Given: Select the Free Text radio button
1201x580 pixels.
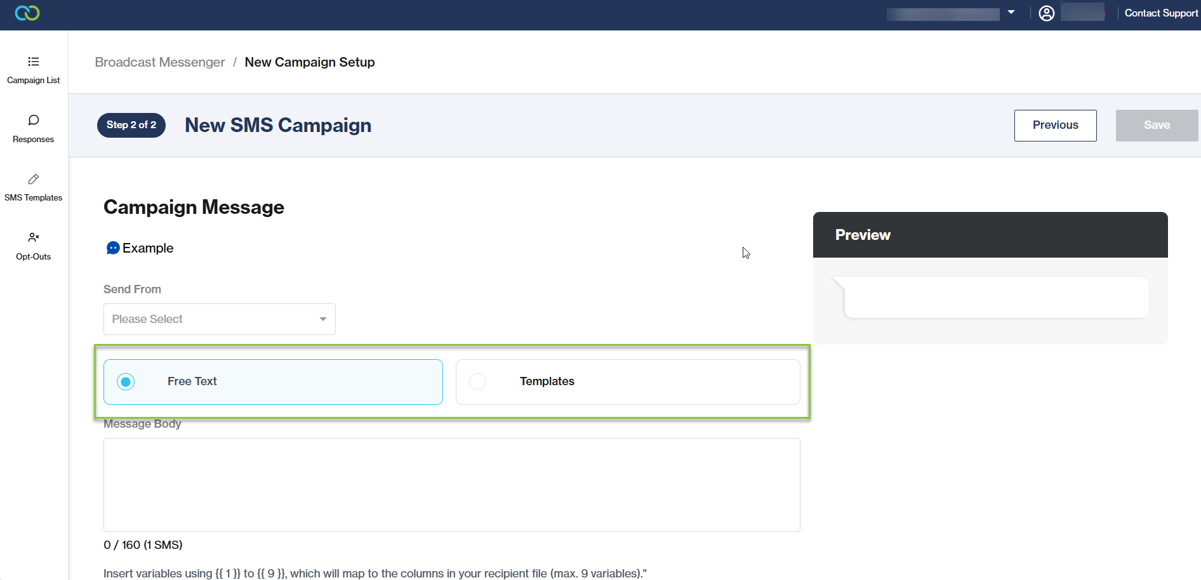Looking at the screenshot, I should (x=126, y=381).
